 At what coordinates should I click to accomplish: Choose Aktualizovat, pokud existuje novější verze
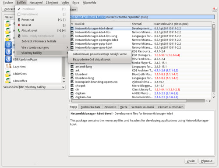click(100, 54)
